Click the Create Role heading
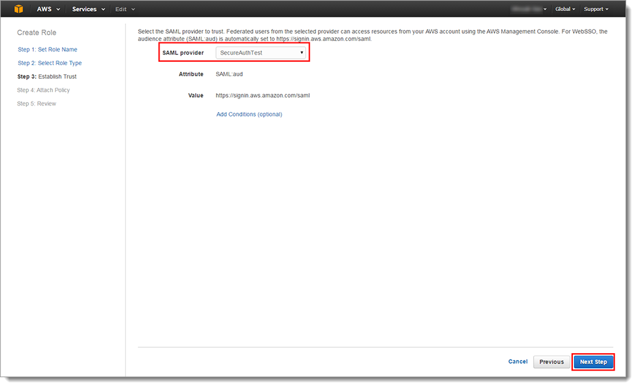This screenshot has height=387, width=636. click(x=37, y=33)
